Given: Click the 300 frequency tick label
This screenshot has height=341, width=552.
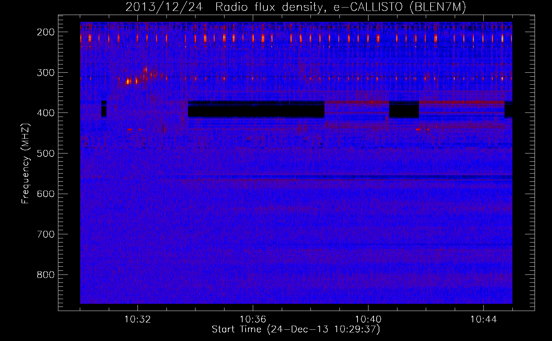Looking at the screenshot, I should tap(45, 73).
